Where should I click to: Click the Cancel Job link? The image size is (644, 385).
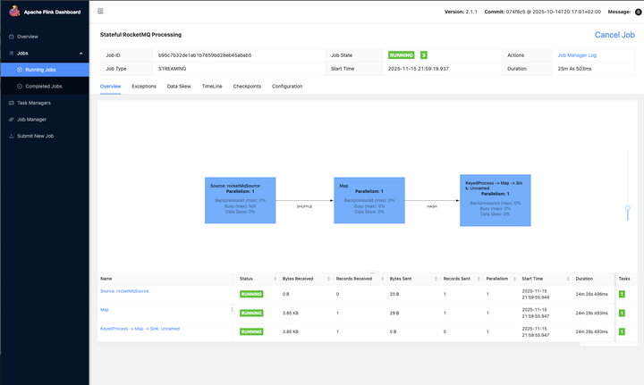tap(614, 35)
